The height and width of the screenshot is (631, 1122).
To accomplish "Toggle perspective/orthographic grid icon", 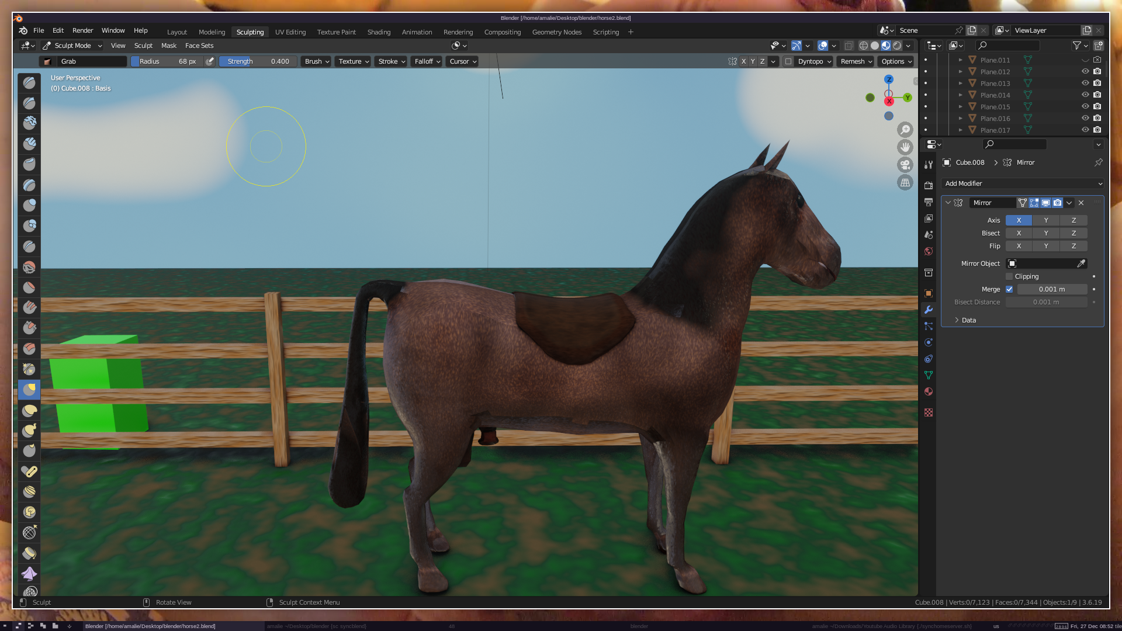I will [x=905, y=183].
